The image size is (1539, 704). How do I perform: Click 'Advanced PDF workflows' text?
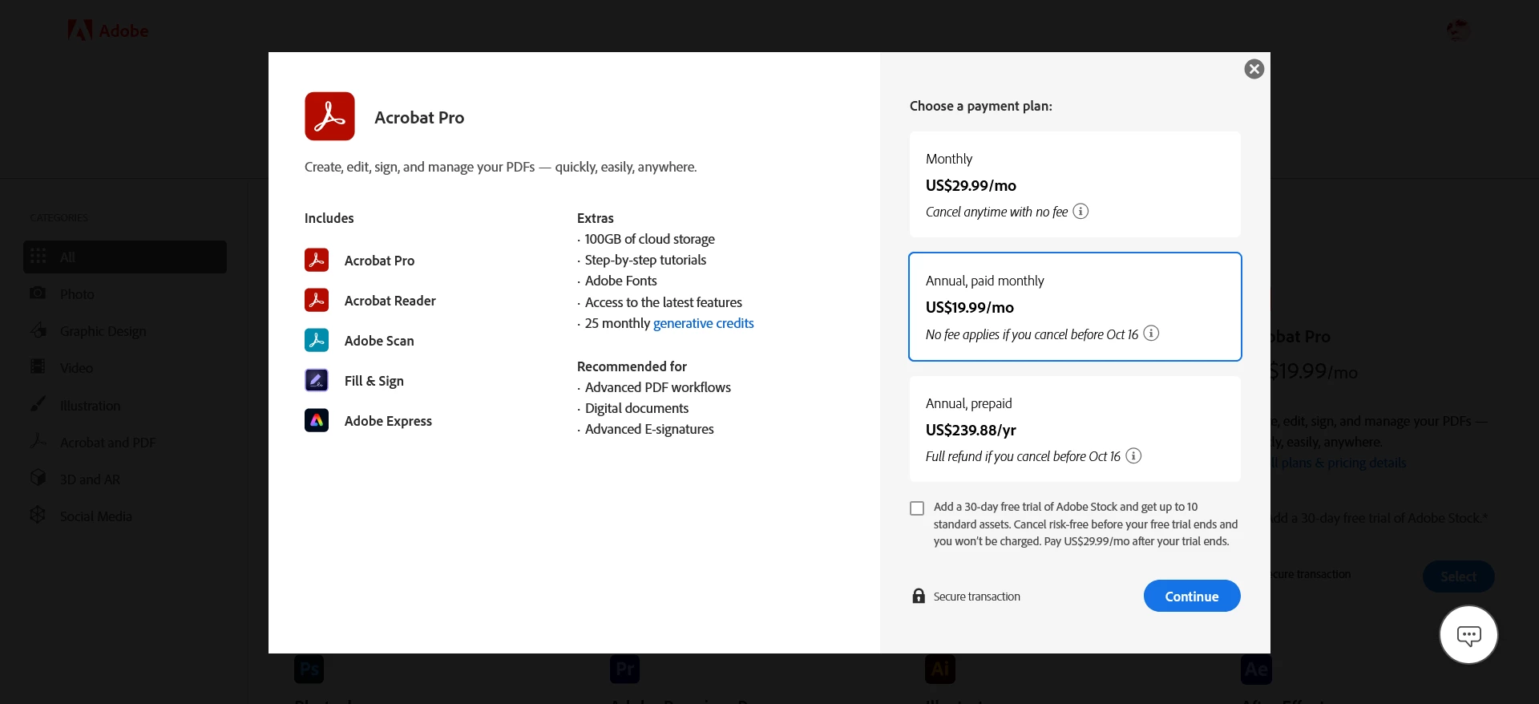pyautogui.click(x=658, y=387)
